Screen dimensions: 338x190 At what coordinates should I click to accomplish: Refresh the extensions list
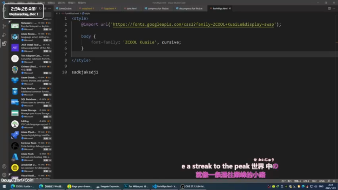pyautogui.click(x=40, y=8)
